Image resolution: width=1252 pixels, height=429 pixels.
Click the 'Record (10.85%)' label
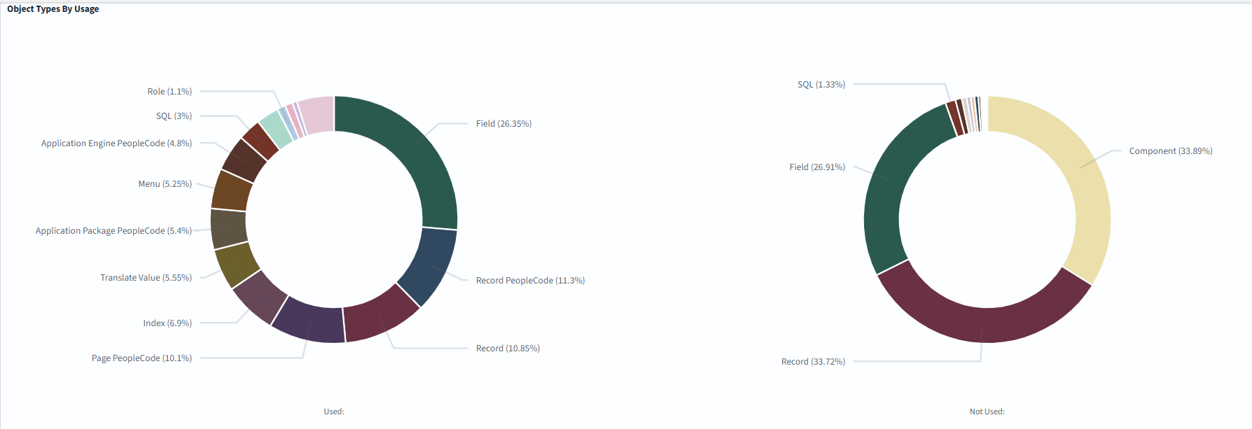coord(508,349)
